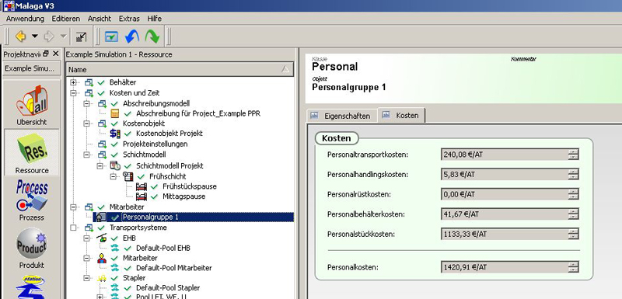
Task: Click the dollar icon beside Kostenobjekt Projekt
Action: [x=115, y=134]
